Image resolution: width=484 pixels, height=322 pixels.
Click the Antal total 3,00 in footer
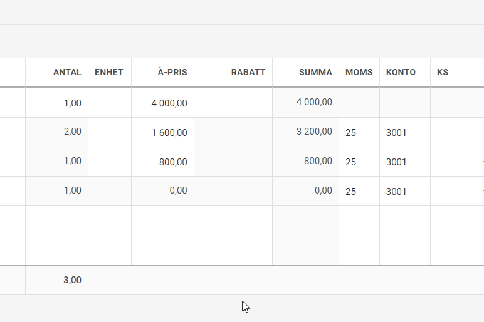(x=72, y=280)
